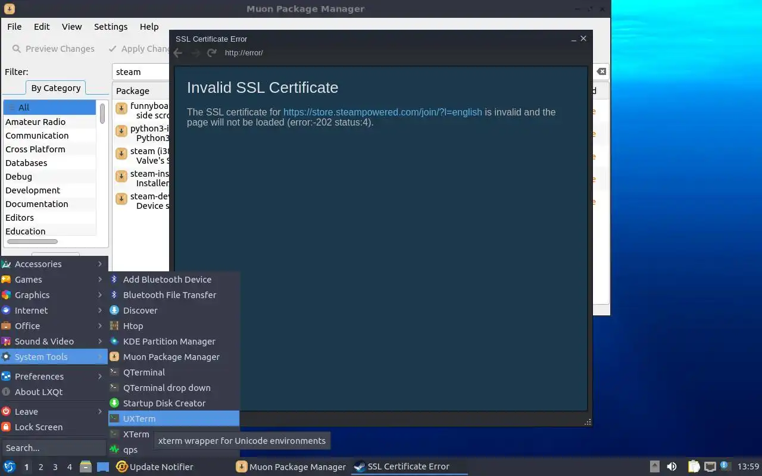Click the KDE Partition Manager icon
Image resolution: width=762 pixels, height=476 pixels.
(x=114, y=341)
